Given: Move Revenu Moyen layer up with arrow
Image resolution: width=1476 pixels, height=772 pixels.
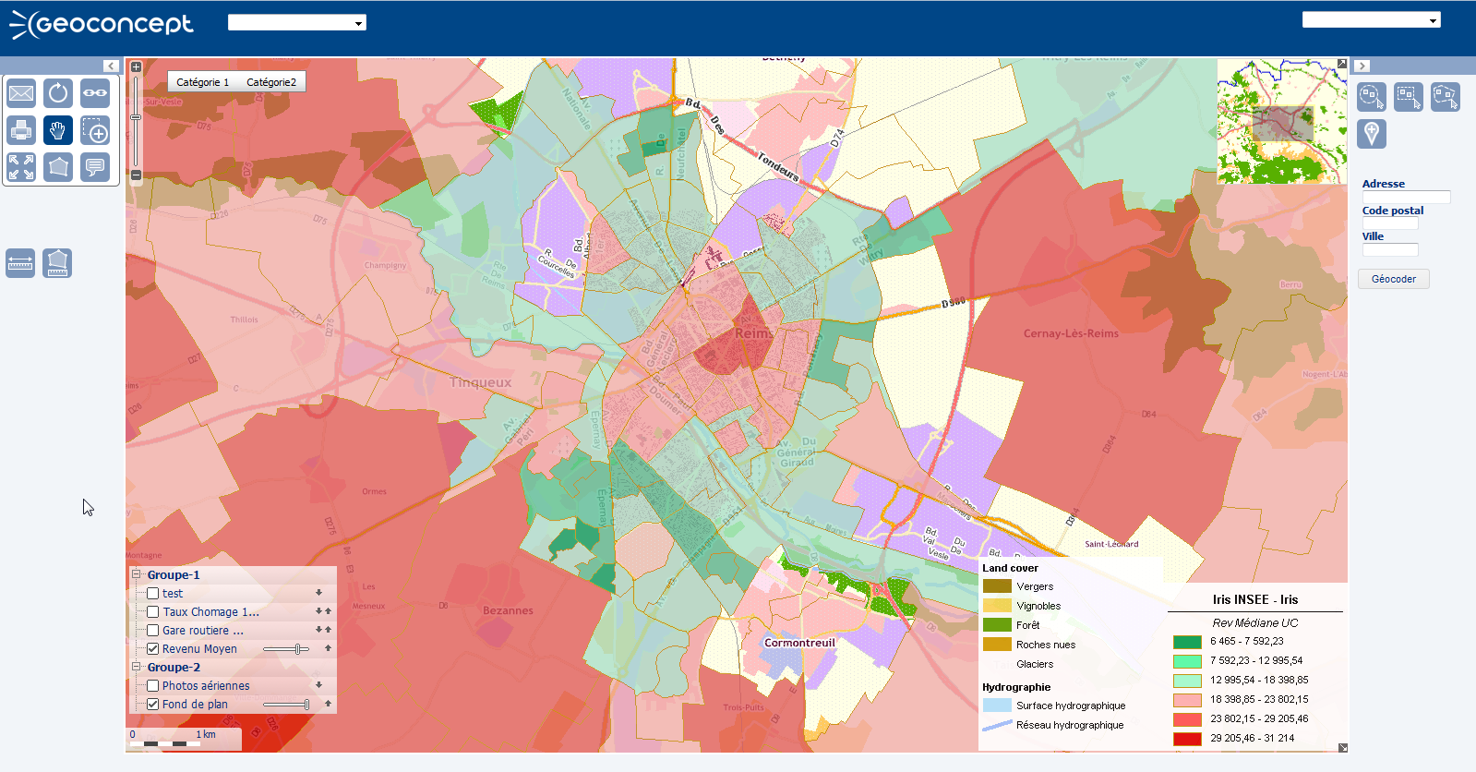Looking at the screenshot, I should [328, 648].
